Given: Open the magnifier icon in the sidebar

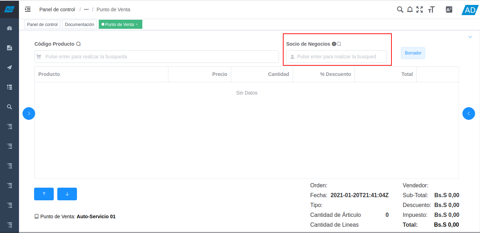Looking at the screenshot, I should (x=9, y=107).
